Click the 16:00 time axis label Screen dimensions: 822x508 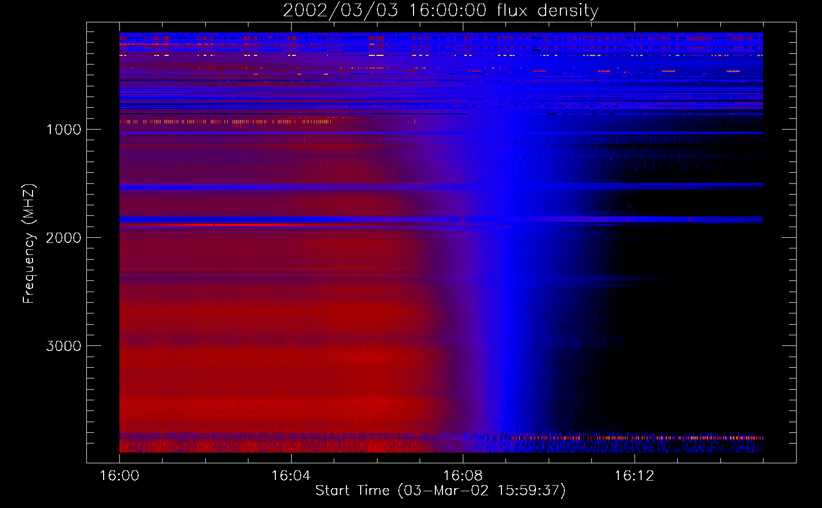click(119, 476)
